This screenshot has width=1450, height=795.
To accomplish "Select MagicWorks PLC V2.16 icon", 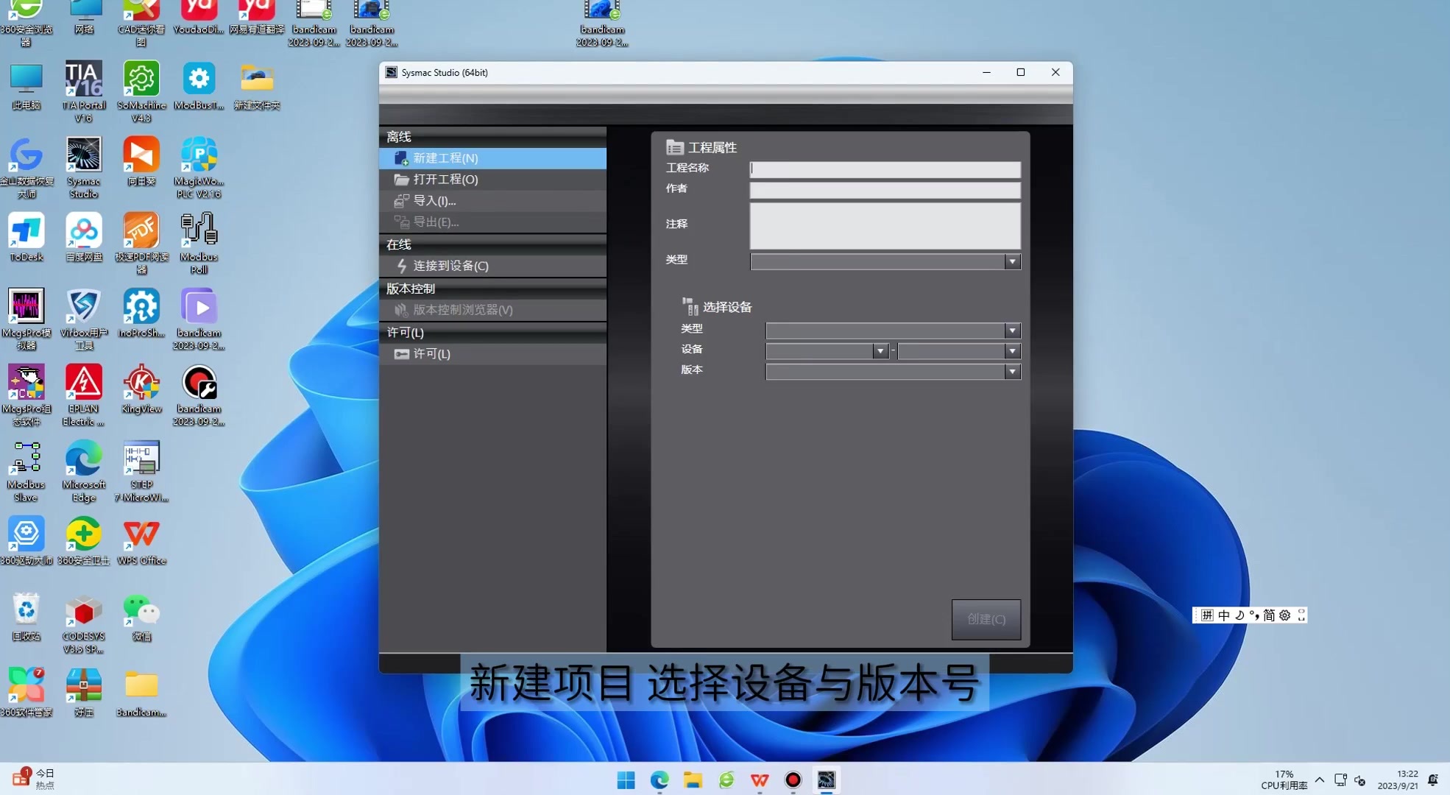I will coord(199,167).
